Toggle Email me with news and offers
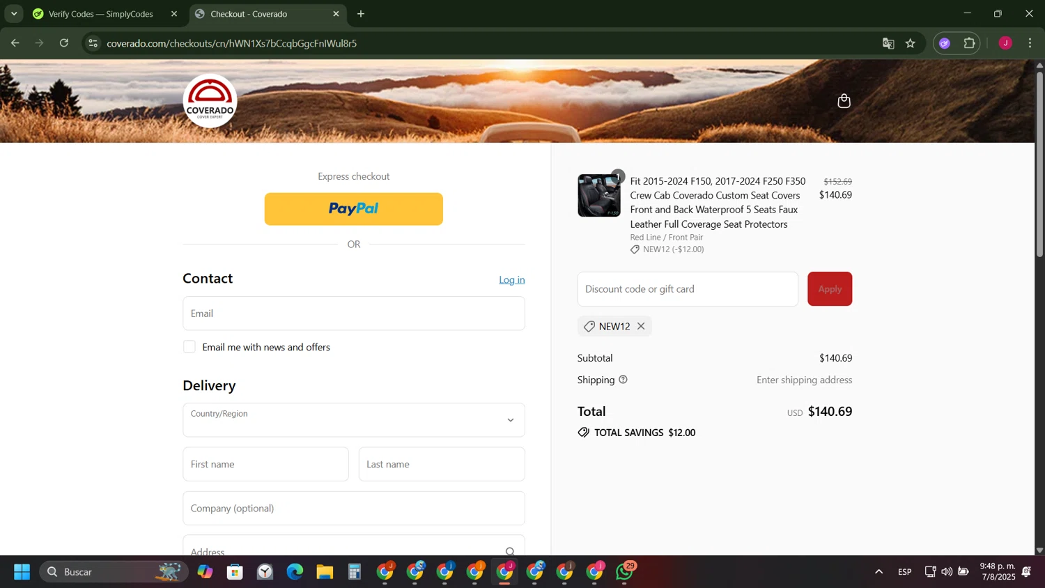Image resolution: width=1045 pixels, height=588 pixels. pyautogui.click(x=189, y=347)
